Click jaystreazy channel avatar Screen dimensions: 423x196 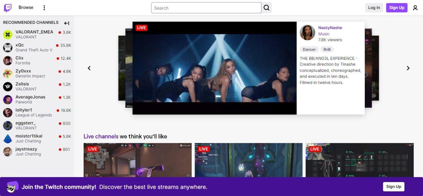[8, 152]
